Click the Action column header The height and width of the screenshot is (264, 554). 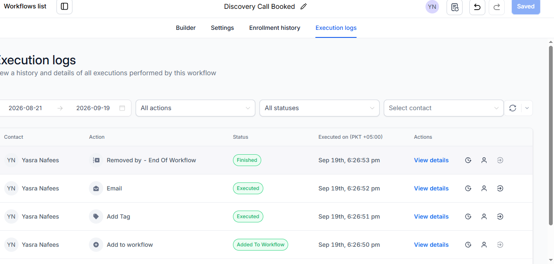(97, 137)
